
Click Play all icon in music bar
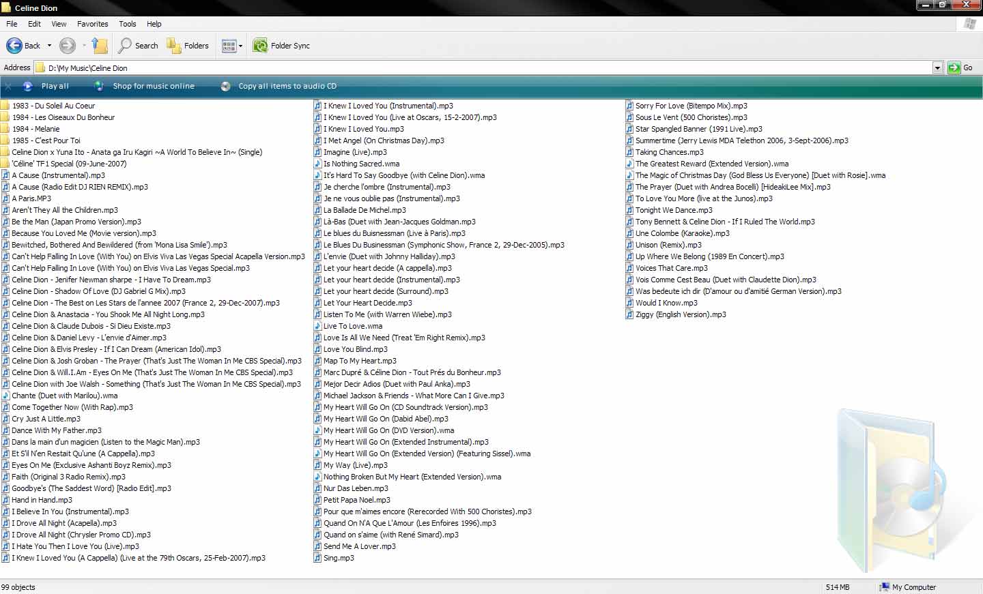(x=28, y=86)
